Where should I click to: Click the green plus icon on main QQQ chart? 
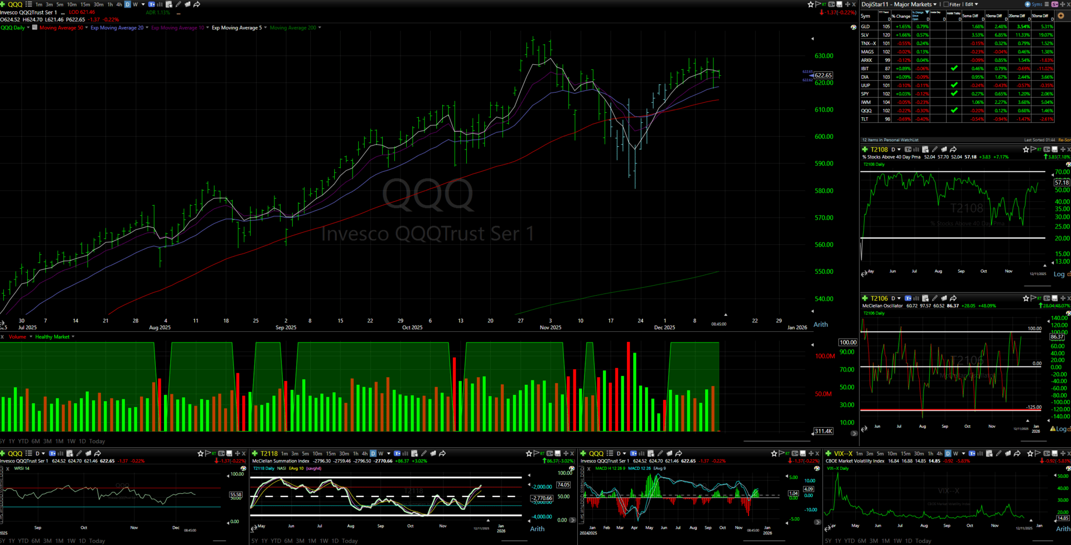(x=3, y=4)
